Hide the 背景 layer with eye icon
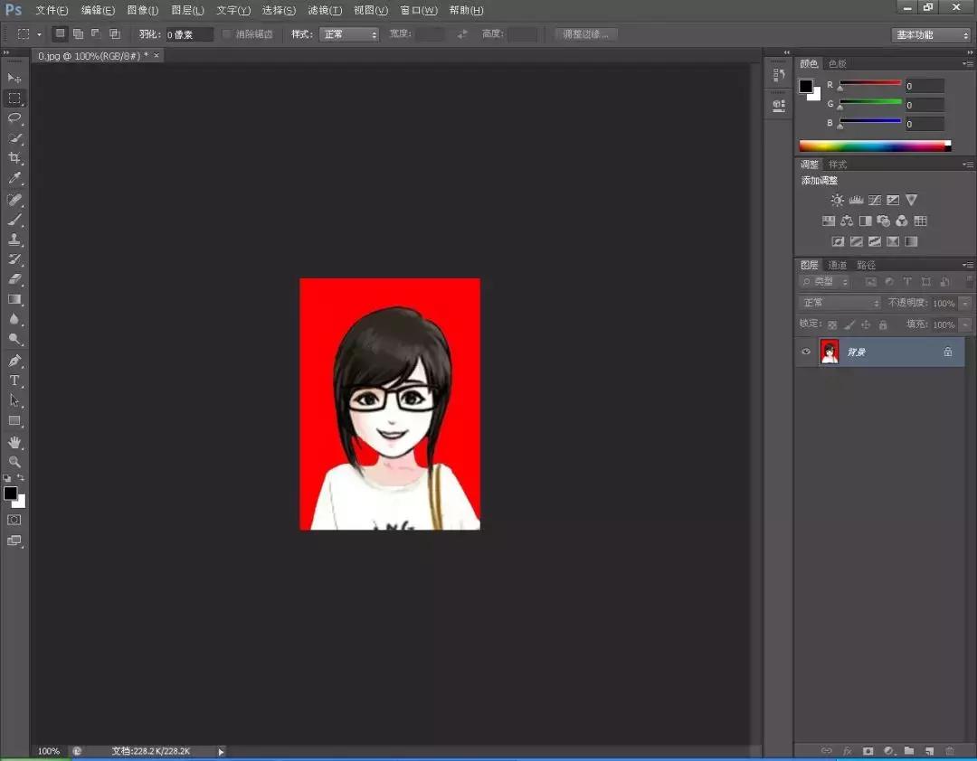The width and height of the screenshot is (977, 761). click(x=806, y=352)
